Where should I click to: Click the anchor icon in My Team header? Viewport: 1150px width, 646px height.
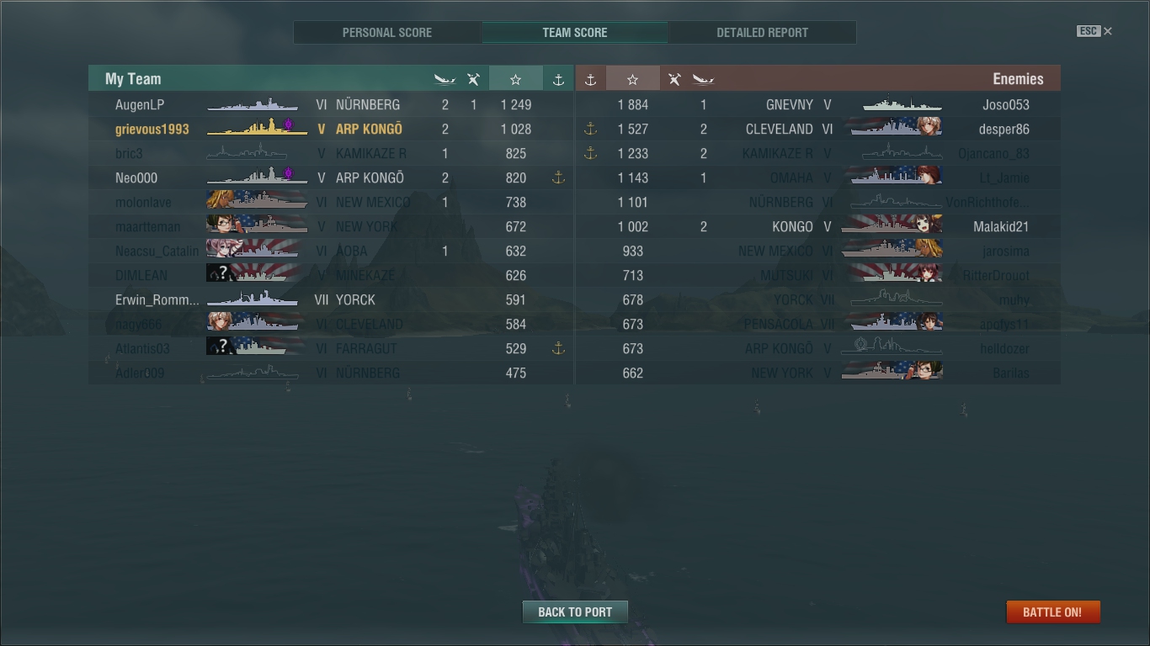click(558, 79)
